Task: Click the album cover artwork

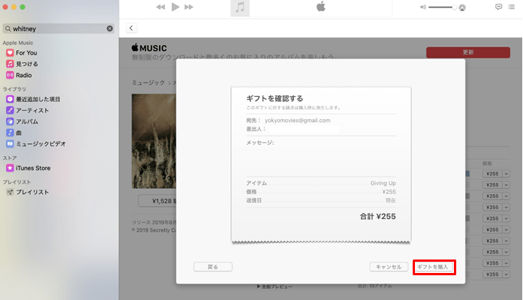Action: click(154, 141)
